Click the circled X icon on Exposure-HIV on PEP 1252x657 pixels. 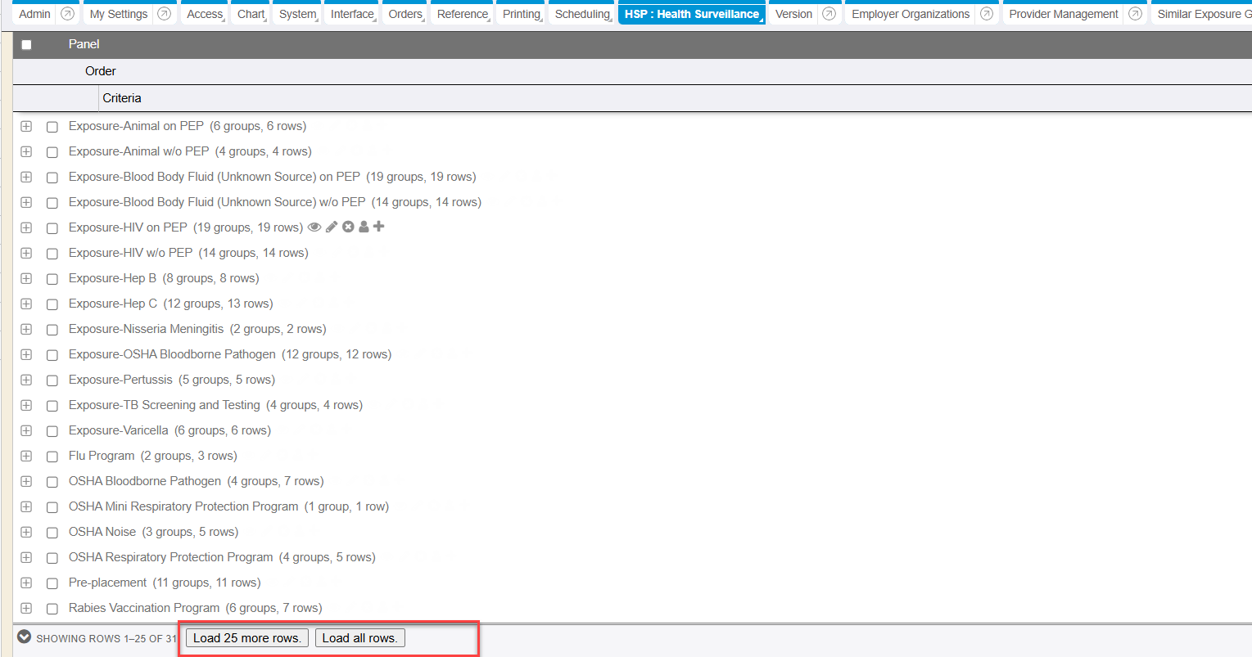pyautogui.click(x=348, y=227)
